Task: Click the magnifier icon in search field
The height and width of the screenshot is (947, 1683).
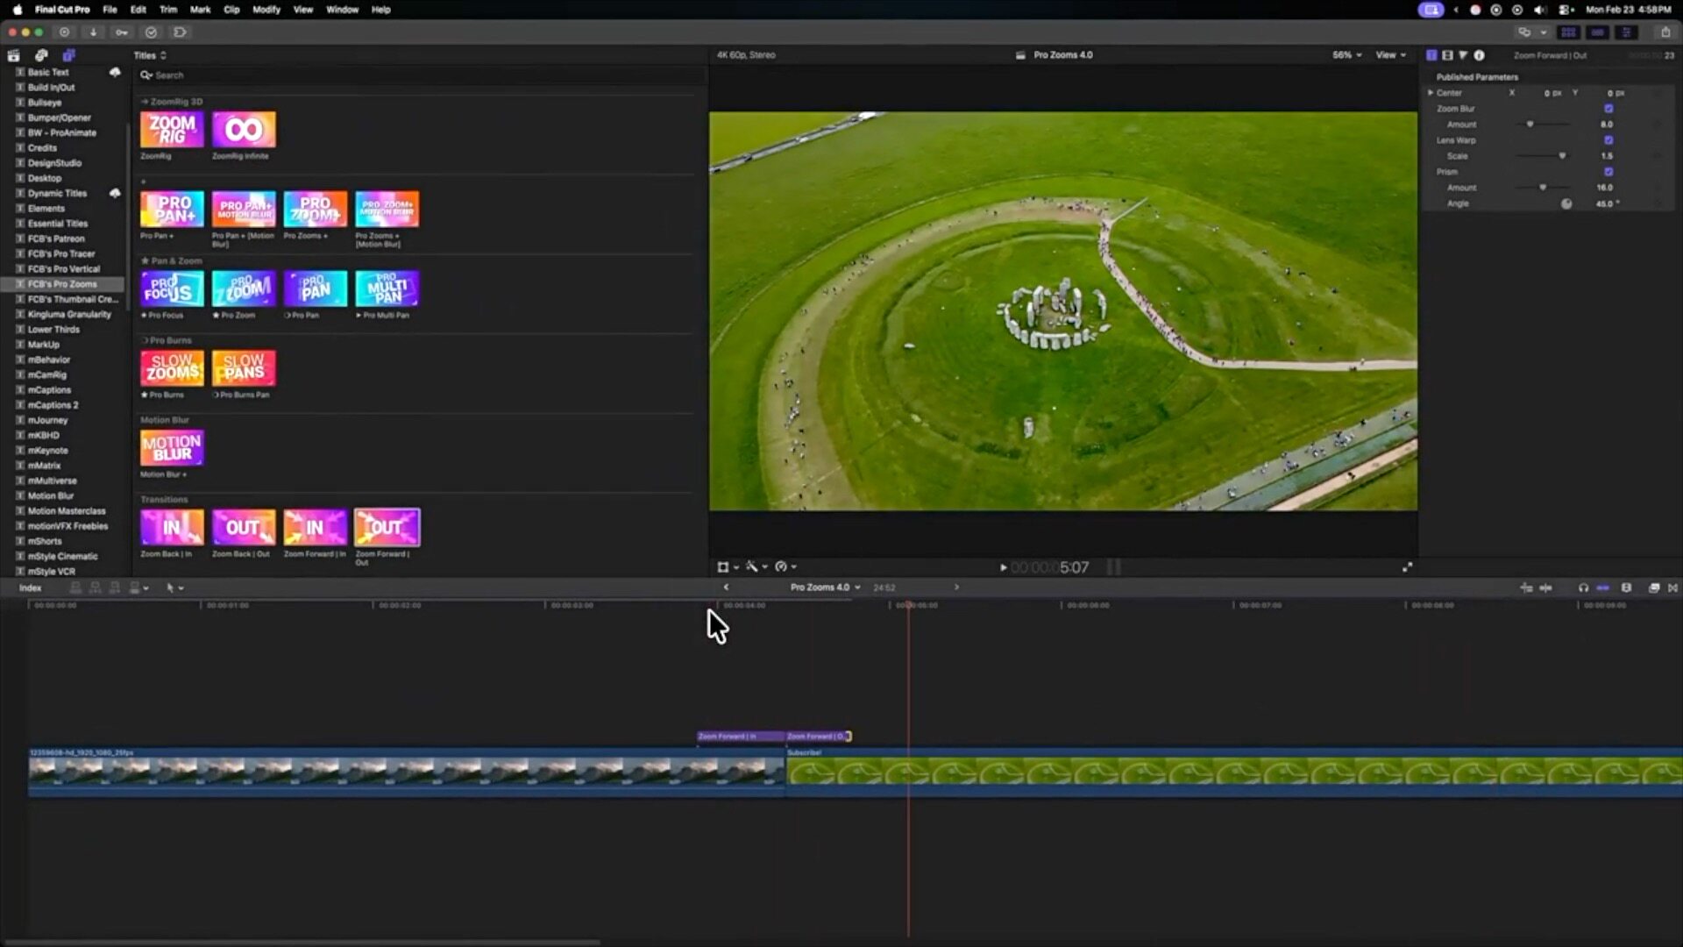Action: click(146, 75)
